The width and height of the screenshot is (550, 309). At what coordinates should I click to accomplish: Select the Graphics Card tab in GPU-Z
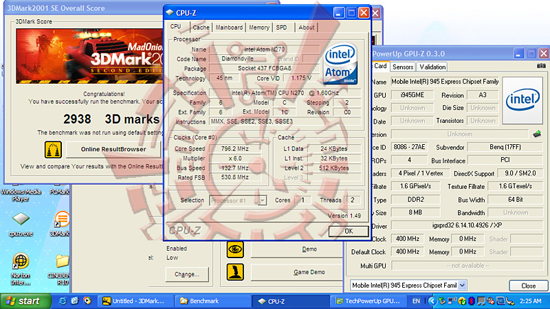[379, 66]
